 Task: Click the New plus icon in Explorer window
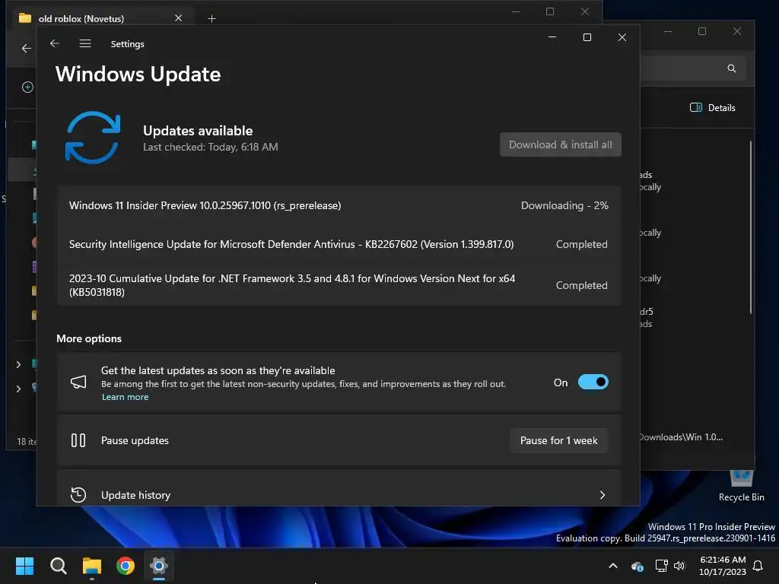[28, 87]
